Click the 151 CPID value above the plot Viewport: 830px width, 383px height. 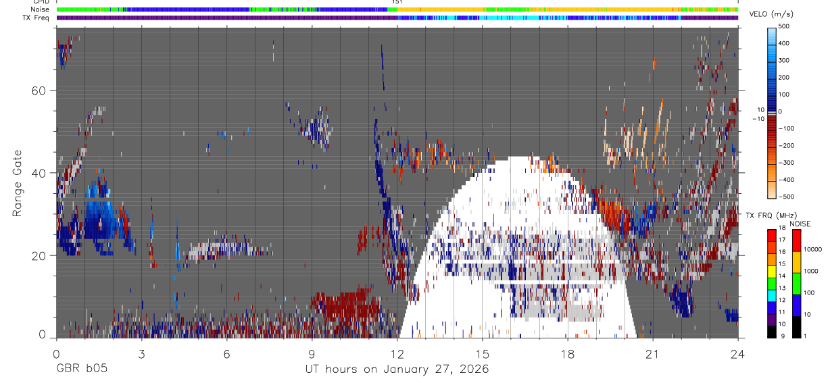coord(397,2)
